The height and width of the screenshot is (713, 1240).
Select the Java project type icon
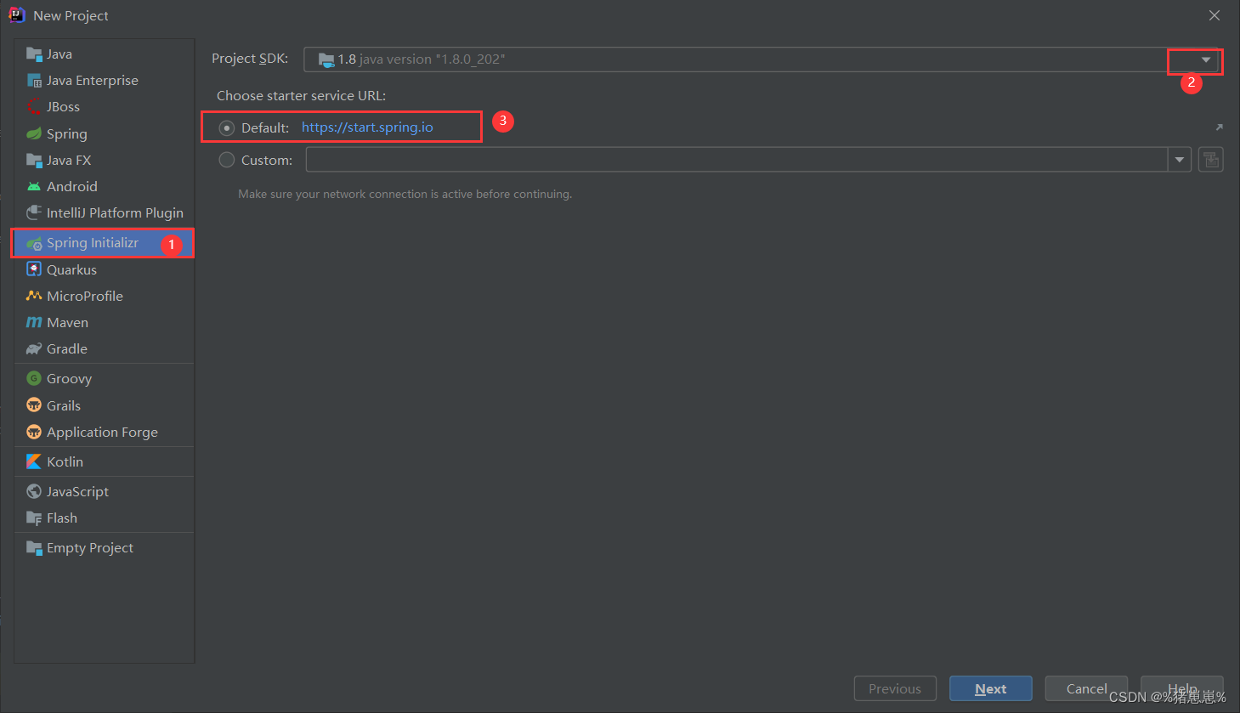pos(34,54)
